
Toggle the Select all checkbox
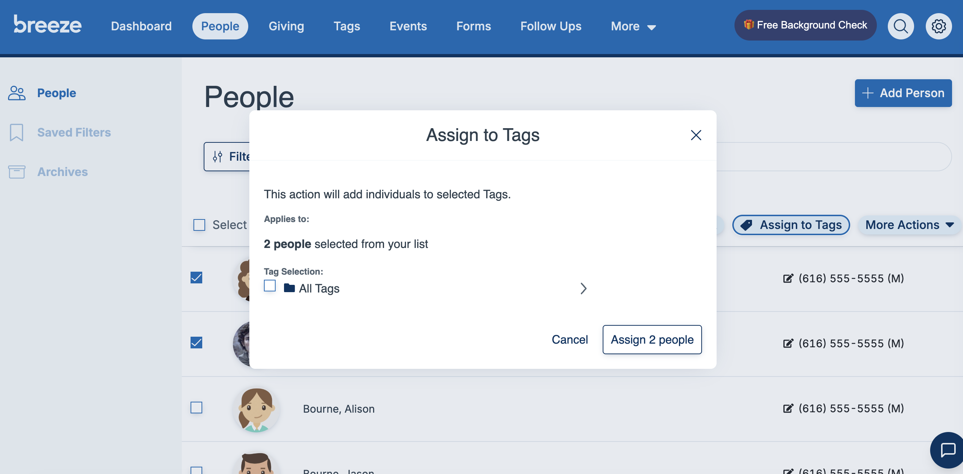(x=199, y=225)
